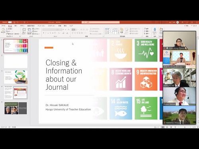Open the Design ribbon tab

point(22,26)
